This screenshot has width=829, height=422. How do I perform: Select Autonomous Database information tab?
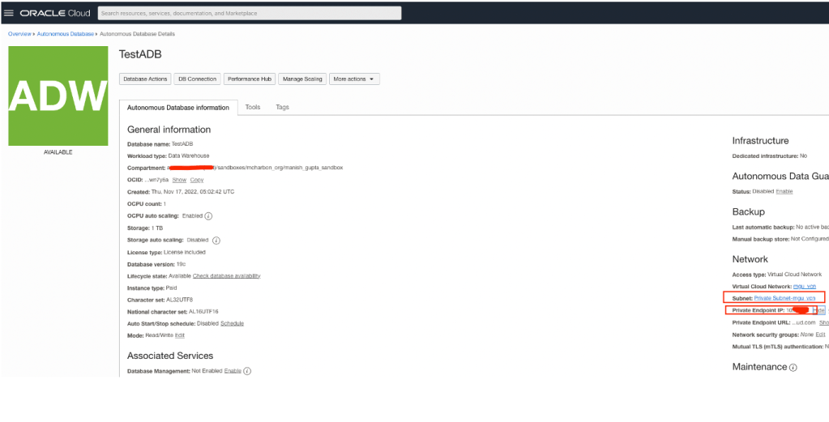(177, 108)
